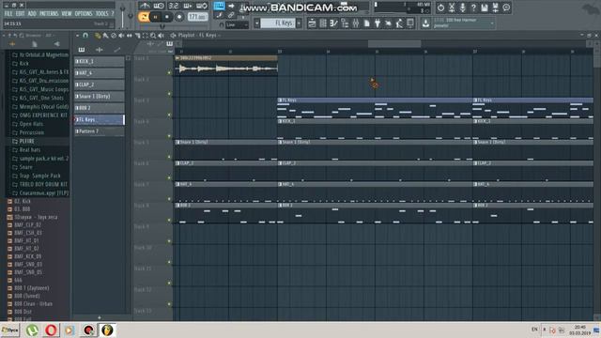The height and width of the screenshot is (338, 601).
Task: Click the render/export audio icon
Action: click(x=495, y=8)
